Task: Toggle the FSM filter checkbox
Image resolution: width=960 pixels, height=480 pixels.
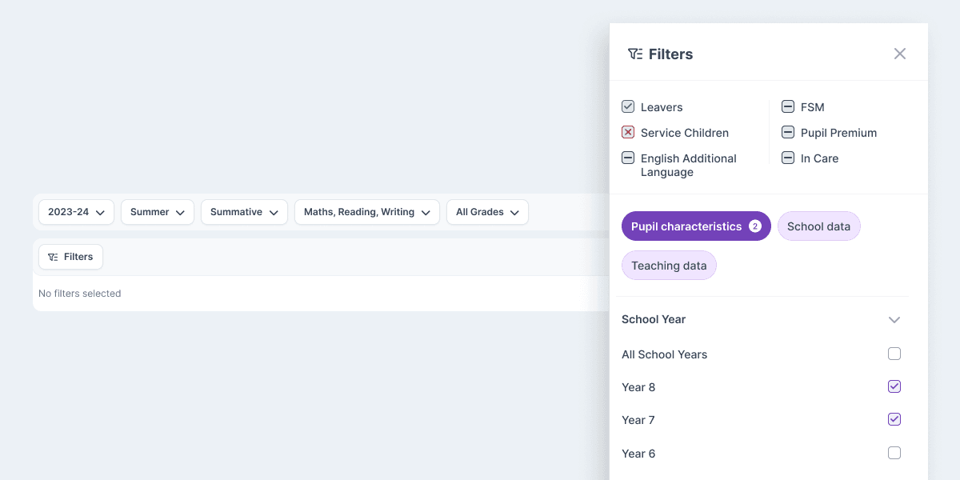Action: pyautogui.click(x=788, y=106)
